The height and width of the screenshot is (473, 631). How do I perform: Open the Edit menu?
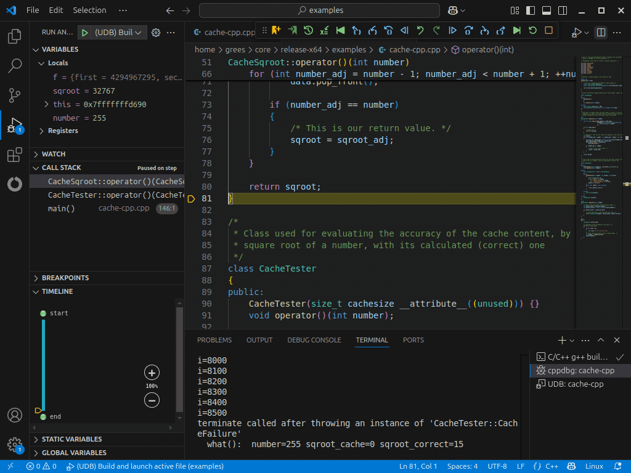click(x=56, y=10)
